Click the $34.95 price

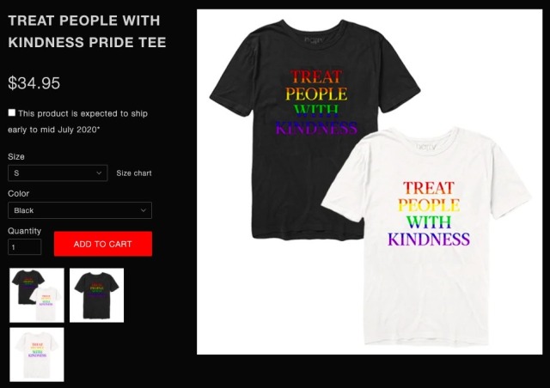coord(34,83)
